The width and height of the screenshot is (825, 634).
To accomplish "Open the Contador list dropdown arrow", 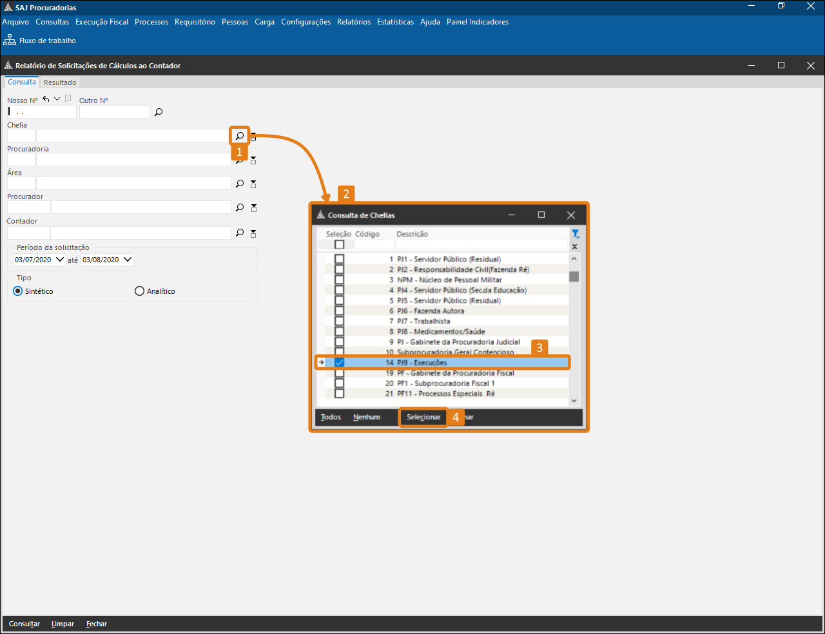I will 253,233.
